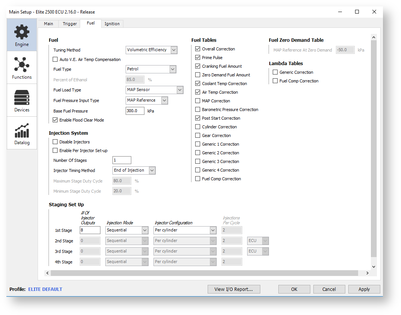The height and width of the screenshot is (315, 401).
Task: Click the vertical scrollbar up arrow
Action: point(374,37)
